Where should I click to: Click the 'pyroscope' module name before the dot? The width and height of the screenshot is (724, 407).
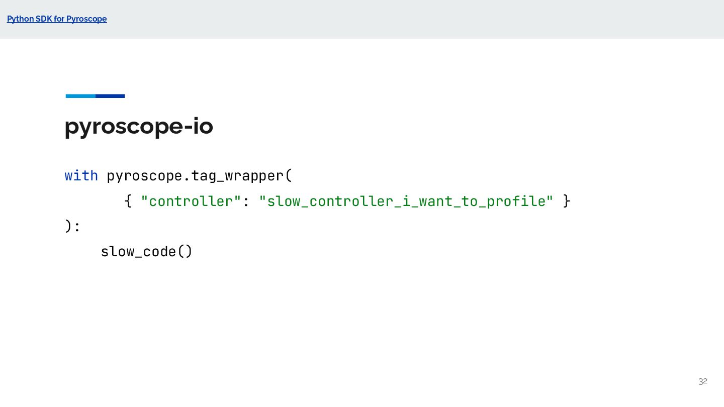pos(144,176)
